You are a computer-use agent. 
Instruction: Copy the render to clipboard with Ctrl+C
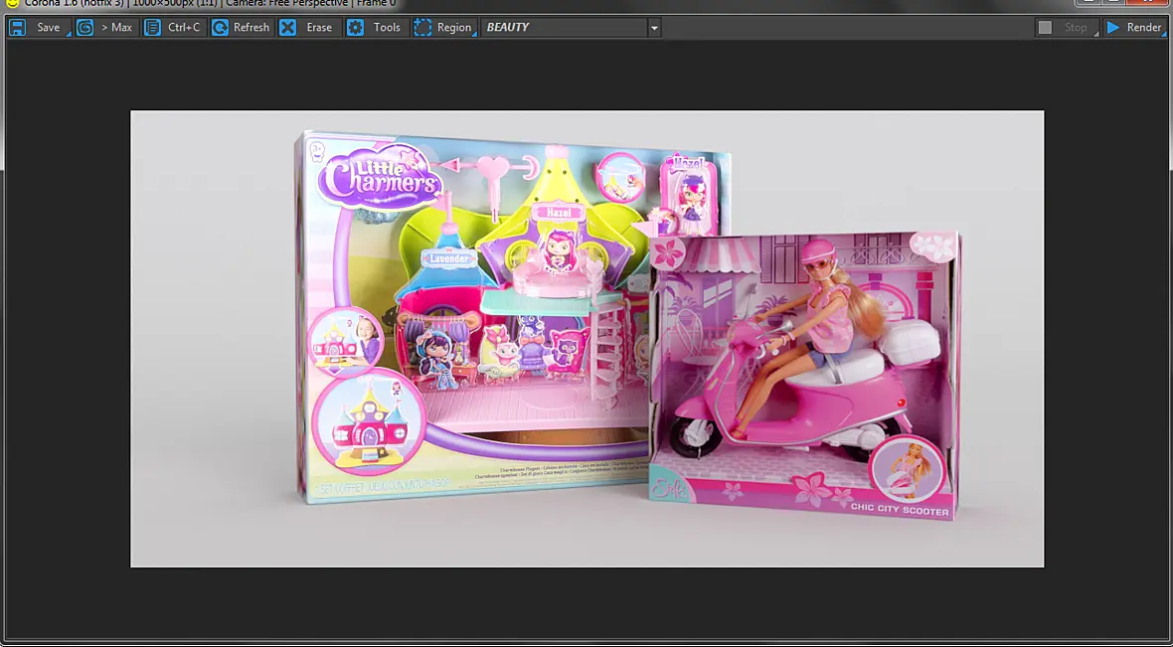coord(174,28)
